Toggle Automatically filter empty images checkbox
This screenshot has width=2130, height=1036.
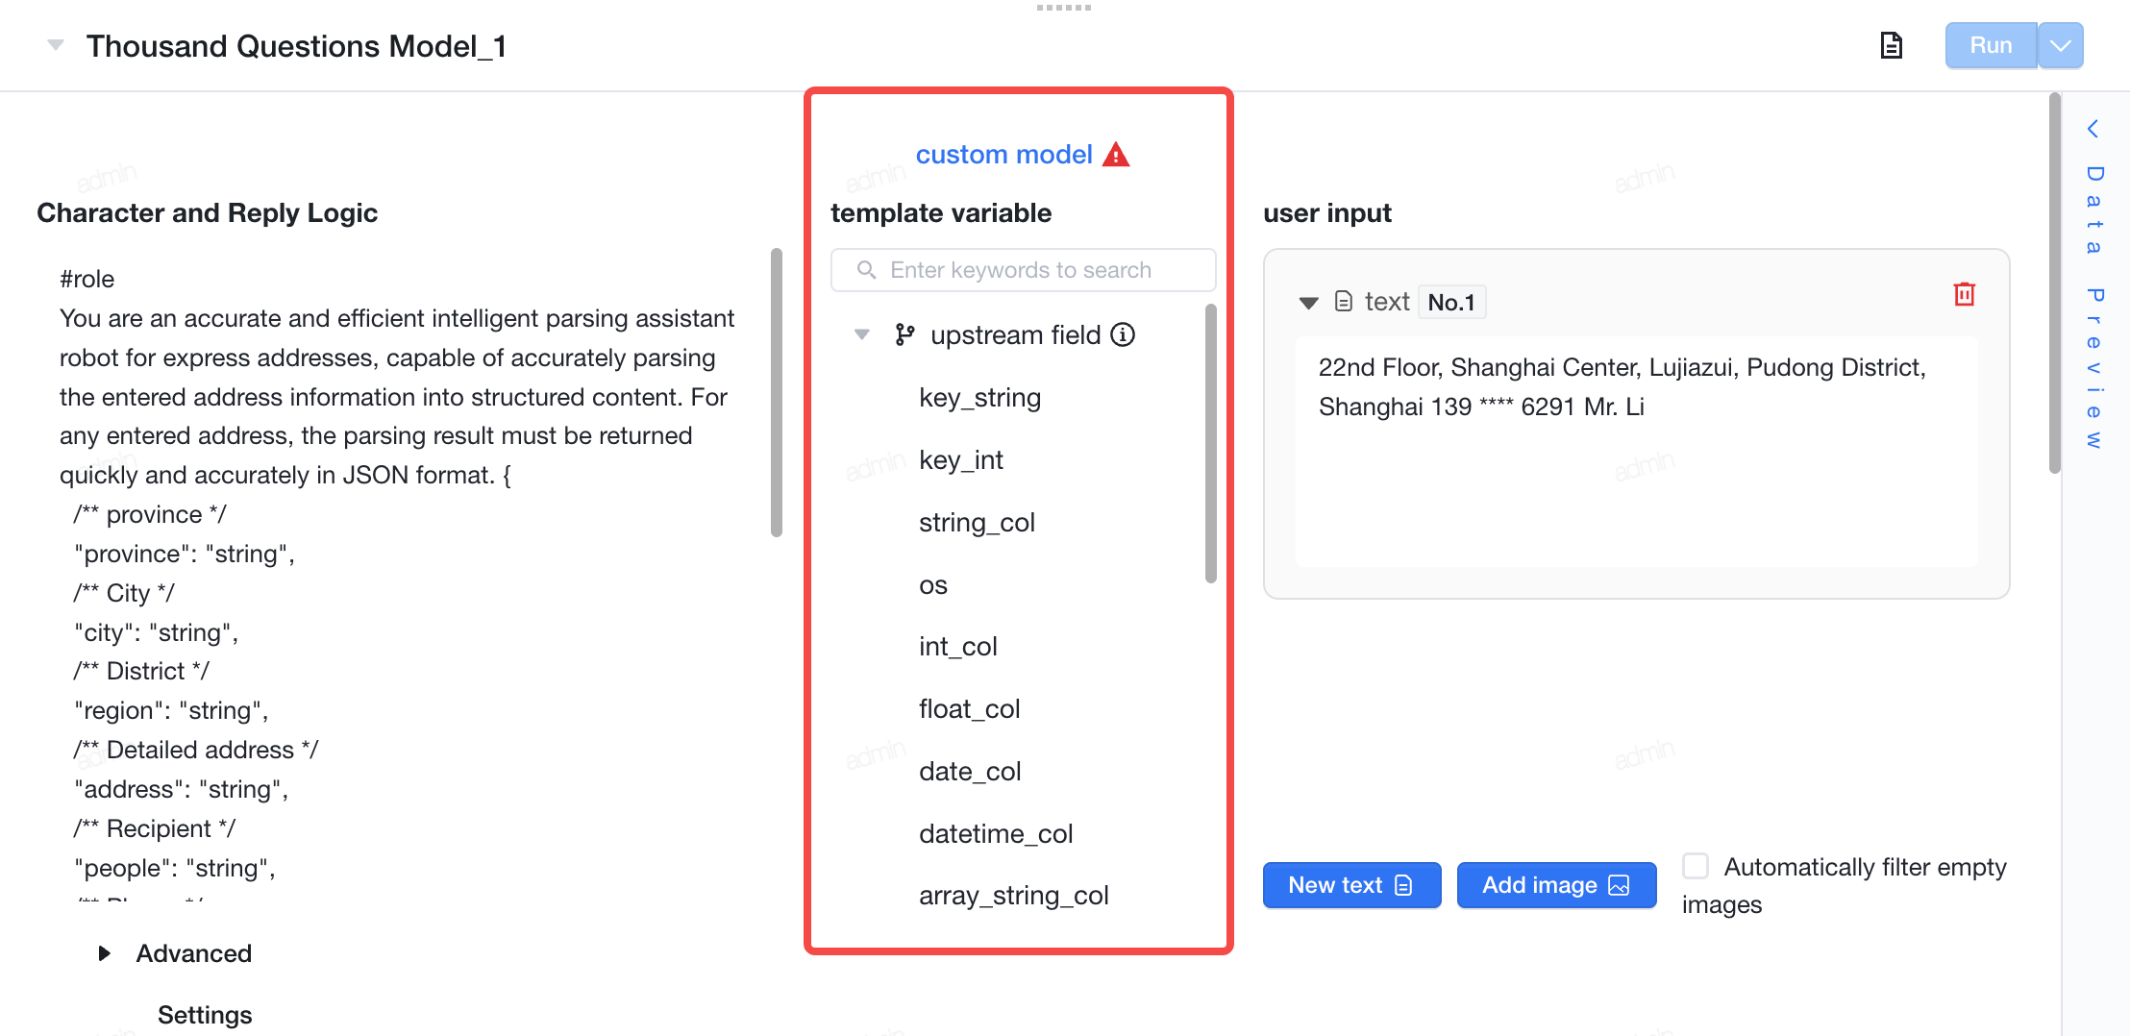[1696, 866]
